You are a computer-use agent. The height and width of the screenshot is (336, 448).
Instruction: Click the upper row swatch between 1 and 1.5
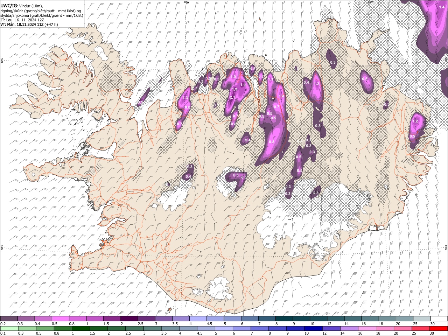tap(95, 319)
